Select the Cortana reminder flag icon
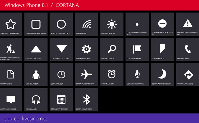Screen dimensions: 199x123 [x=137, y=49]
